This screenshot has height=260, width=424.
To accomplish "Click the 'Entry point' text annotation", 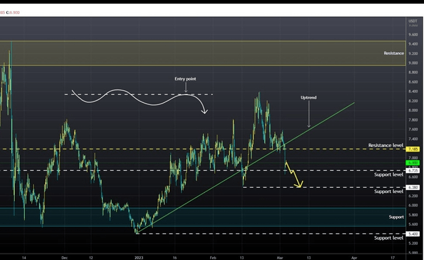I will 185,79.
